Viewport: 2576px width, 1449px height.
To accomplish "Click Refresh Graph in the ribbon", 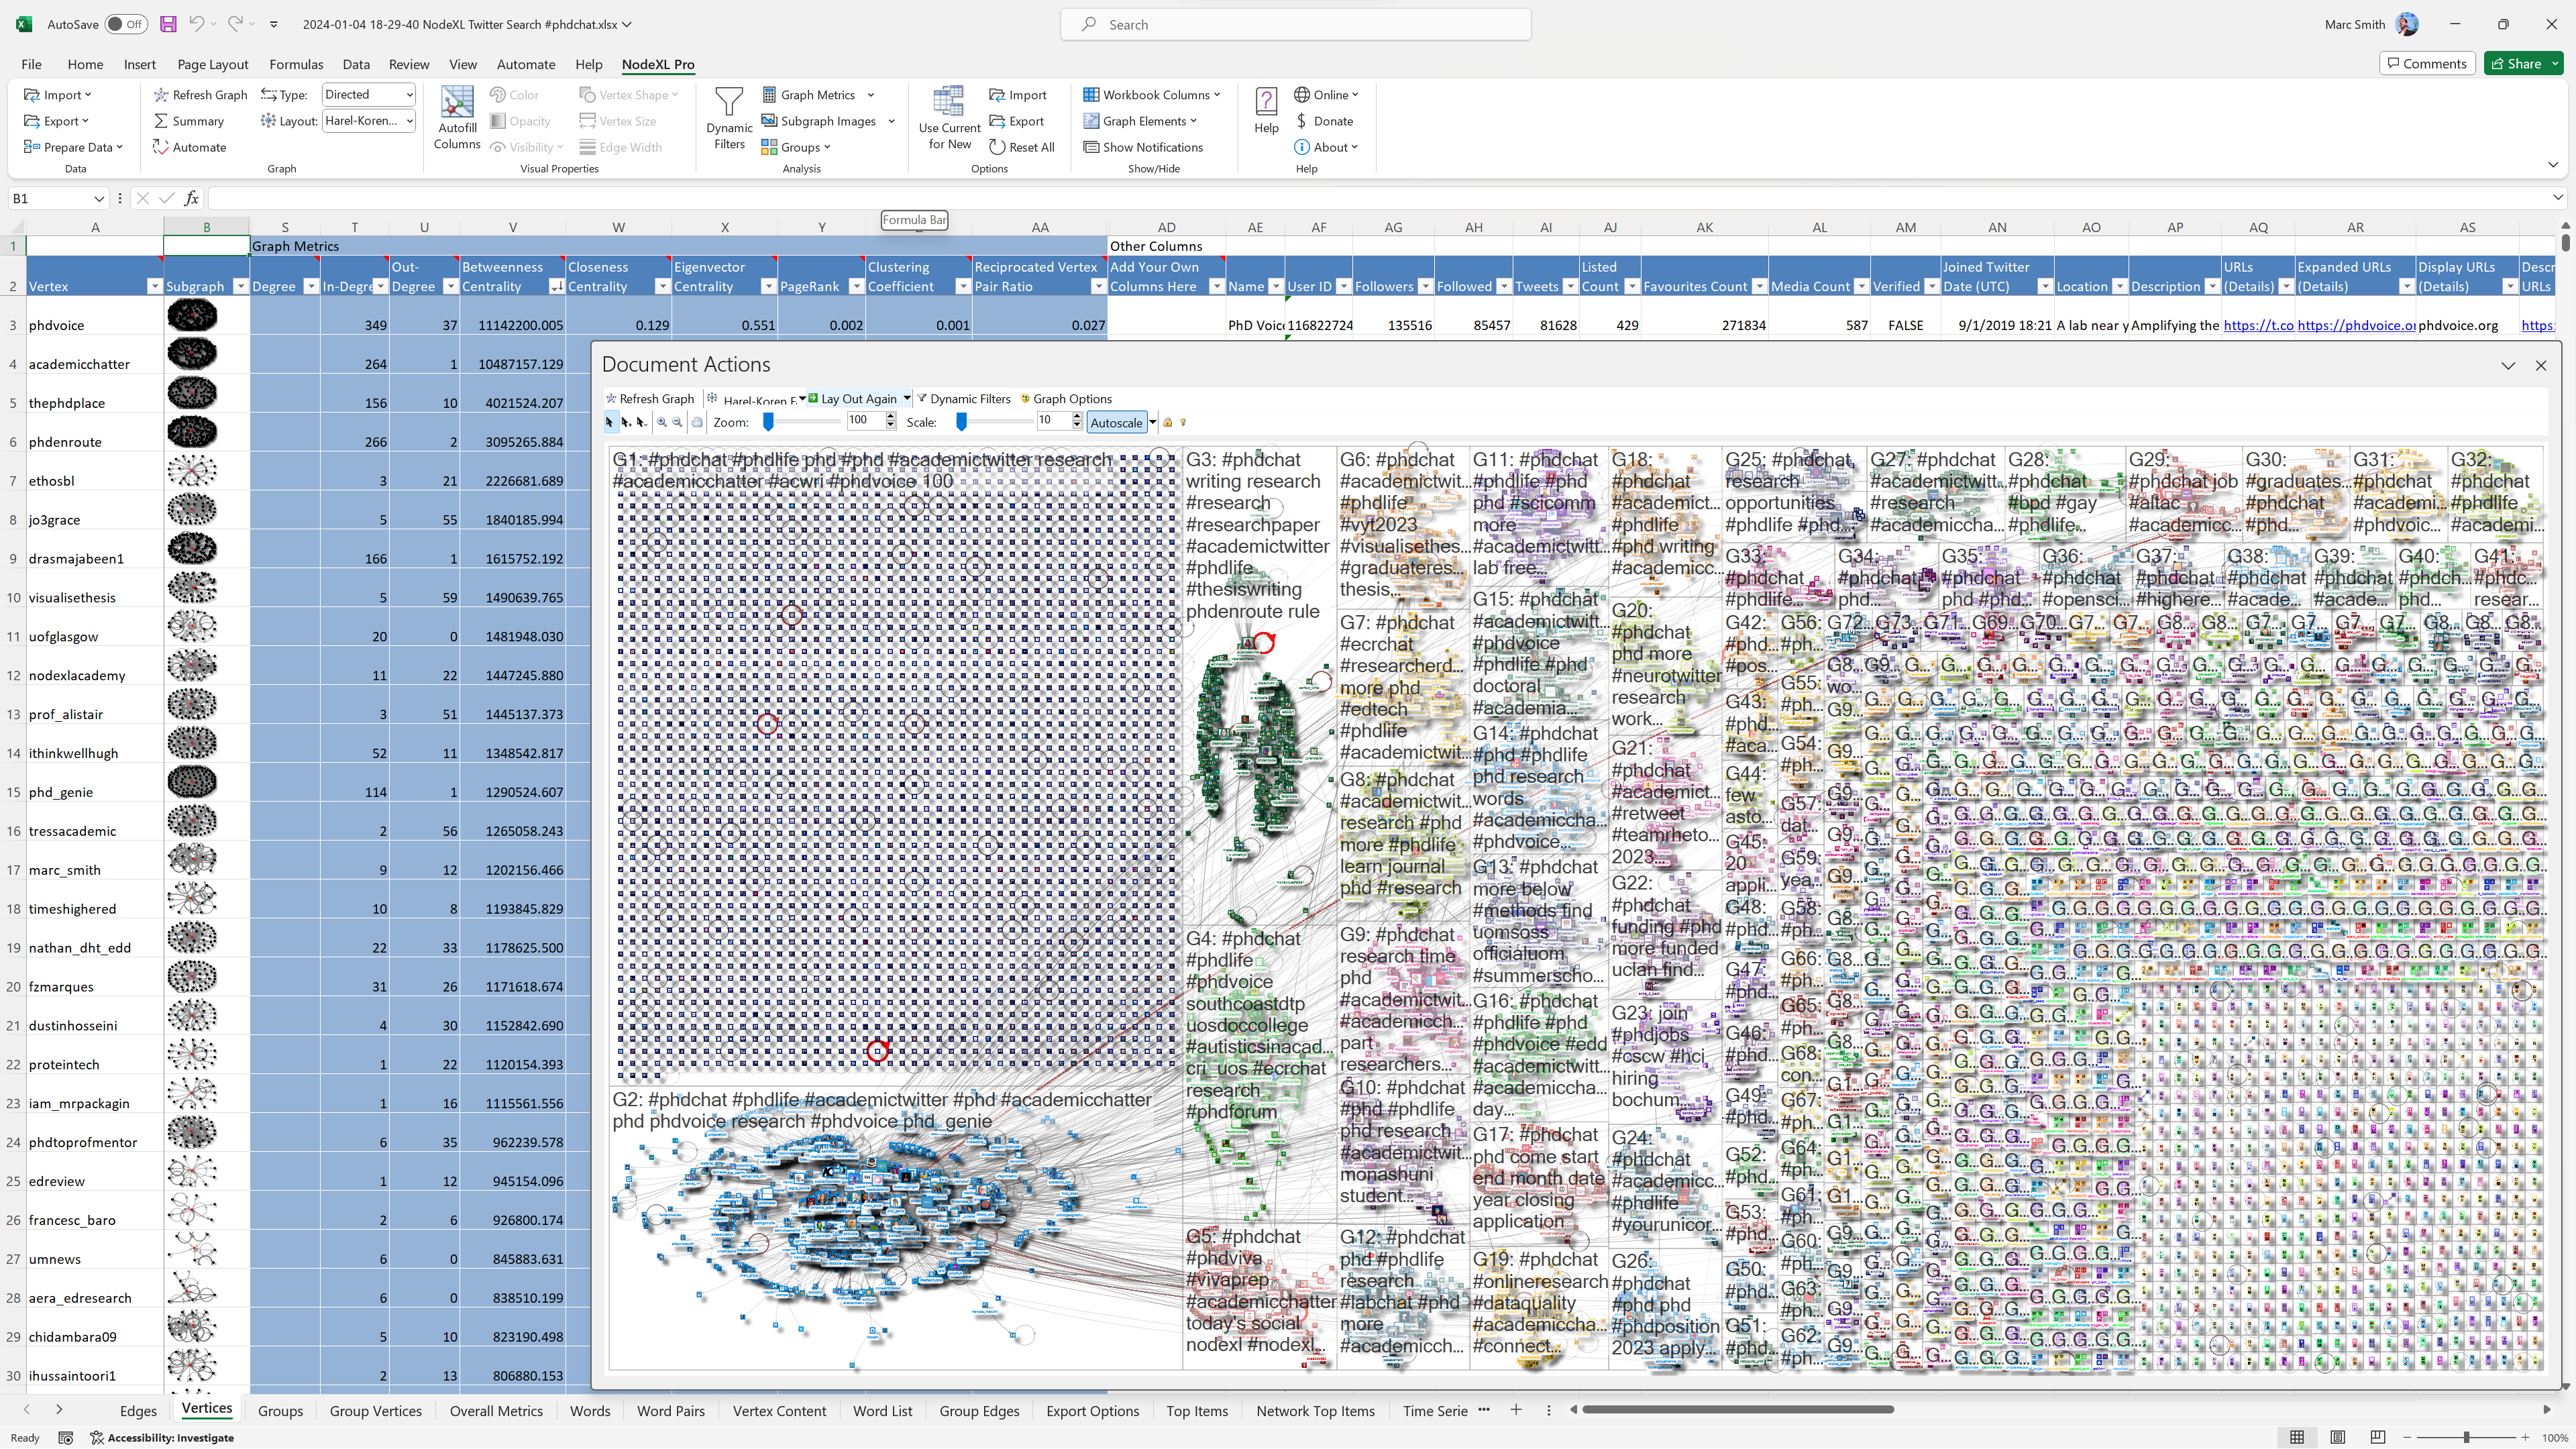I will (x=200, y=95).
